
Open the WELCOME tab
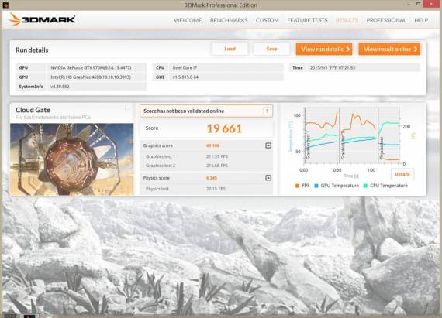pos(188,20)
